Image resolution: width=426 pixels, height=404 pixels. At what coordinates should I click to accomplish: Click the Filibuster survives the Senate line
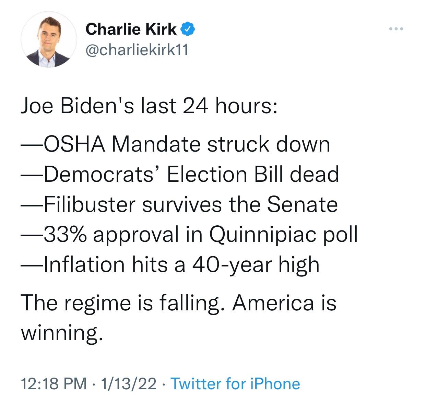tap(179, 204)
